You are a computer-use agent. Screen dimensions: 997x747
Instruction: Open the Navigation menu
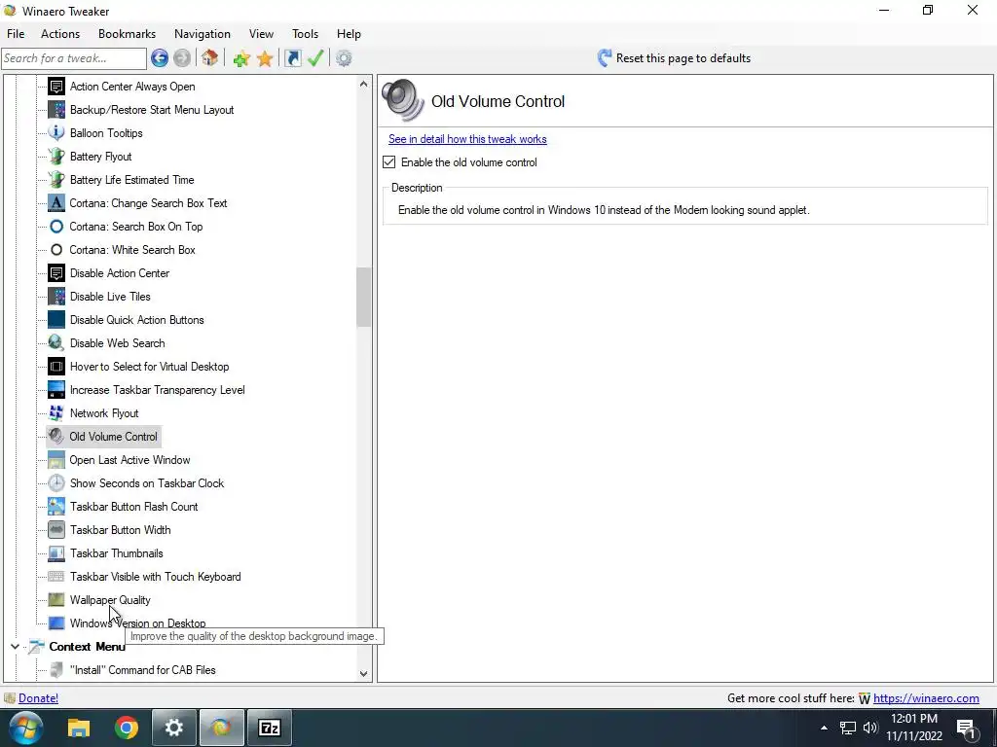(203, 34)
